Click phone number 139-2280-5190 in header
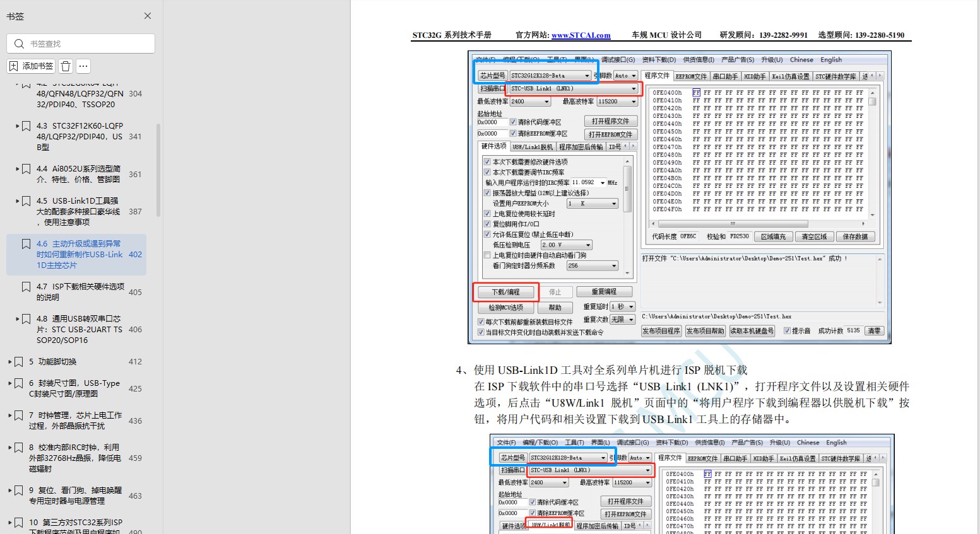980x534 pixels. coord(880,35)
